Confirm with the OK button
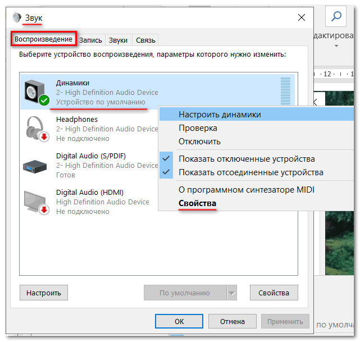The image size is (360, 342). [x=179, y=321]
